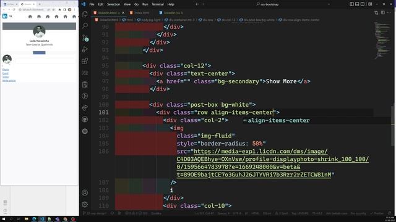Open the browser menu with three dots
Screen dimensions: 396x222
(x=74, y=10)
